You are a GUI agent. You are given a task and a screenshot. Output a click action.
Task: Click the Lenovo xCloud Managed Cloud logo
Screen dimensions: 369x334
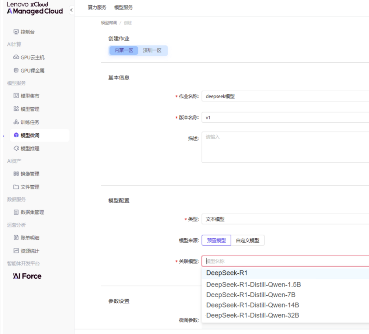35,8
